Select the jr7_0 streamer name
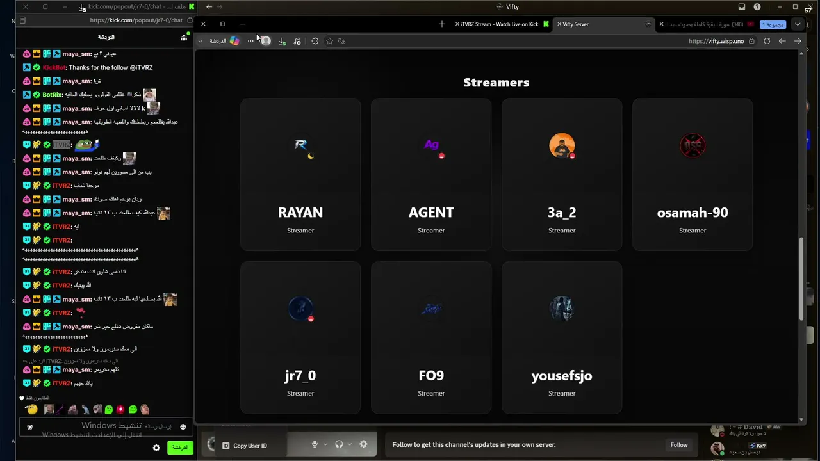Viewport: 820px width, 461px height. click(300, 376)
